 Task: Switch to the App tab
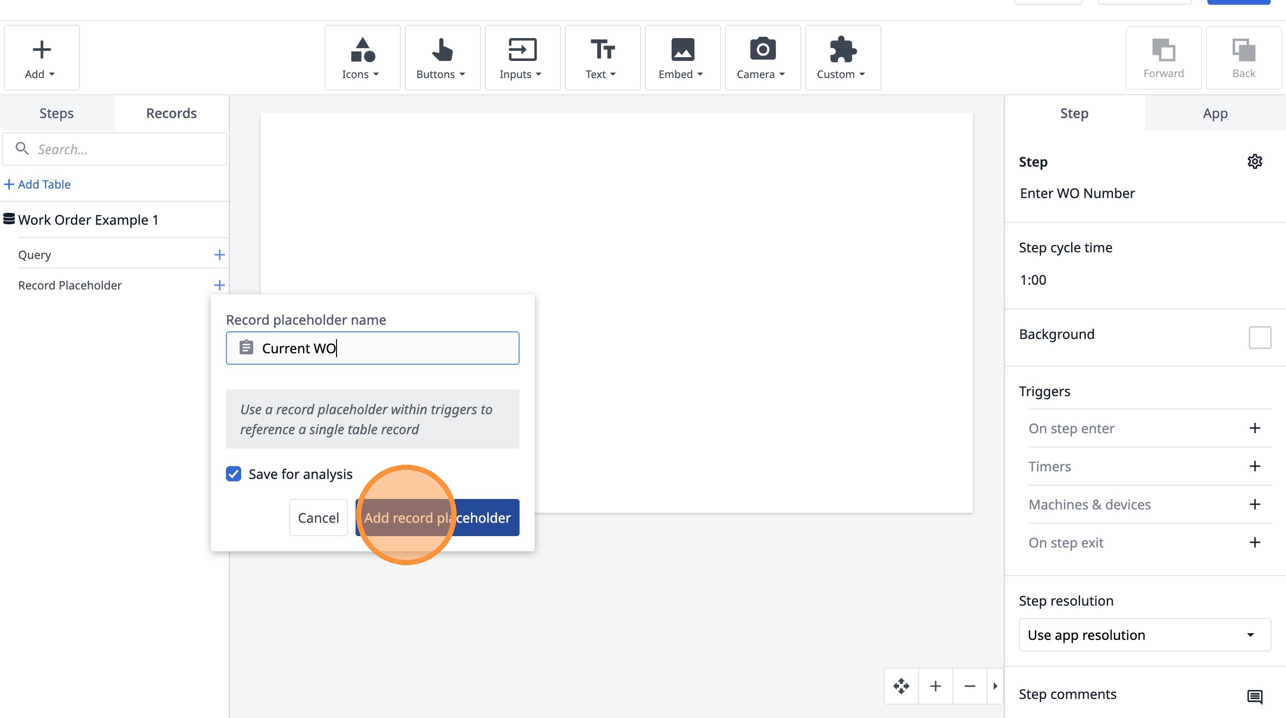coord(1215,113)
